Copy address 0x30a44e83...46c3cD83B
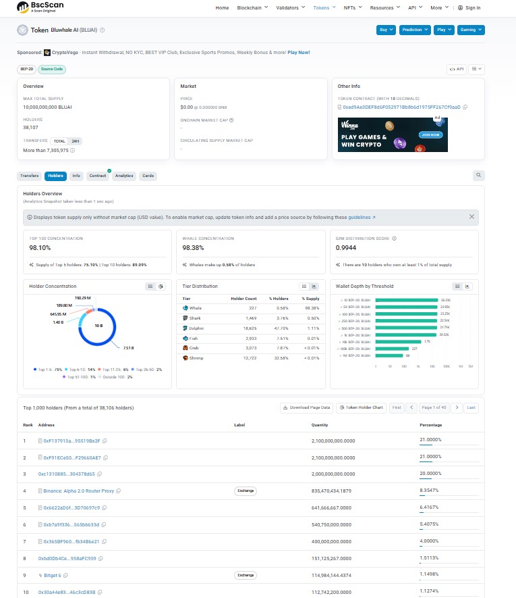This screenshot has width=516, height=598. pos(100,593)
